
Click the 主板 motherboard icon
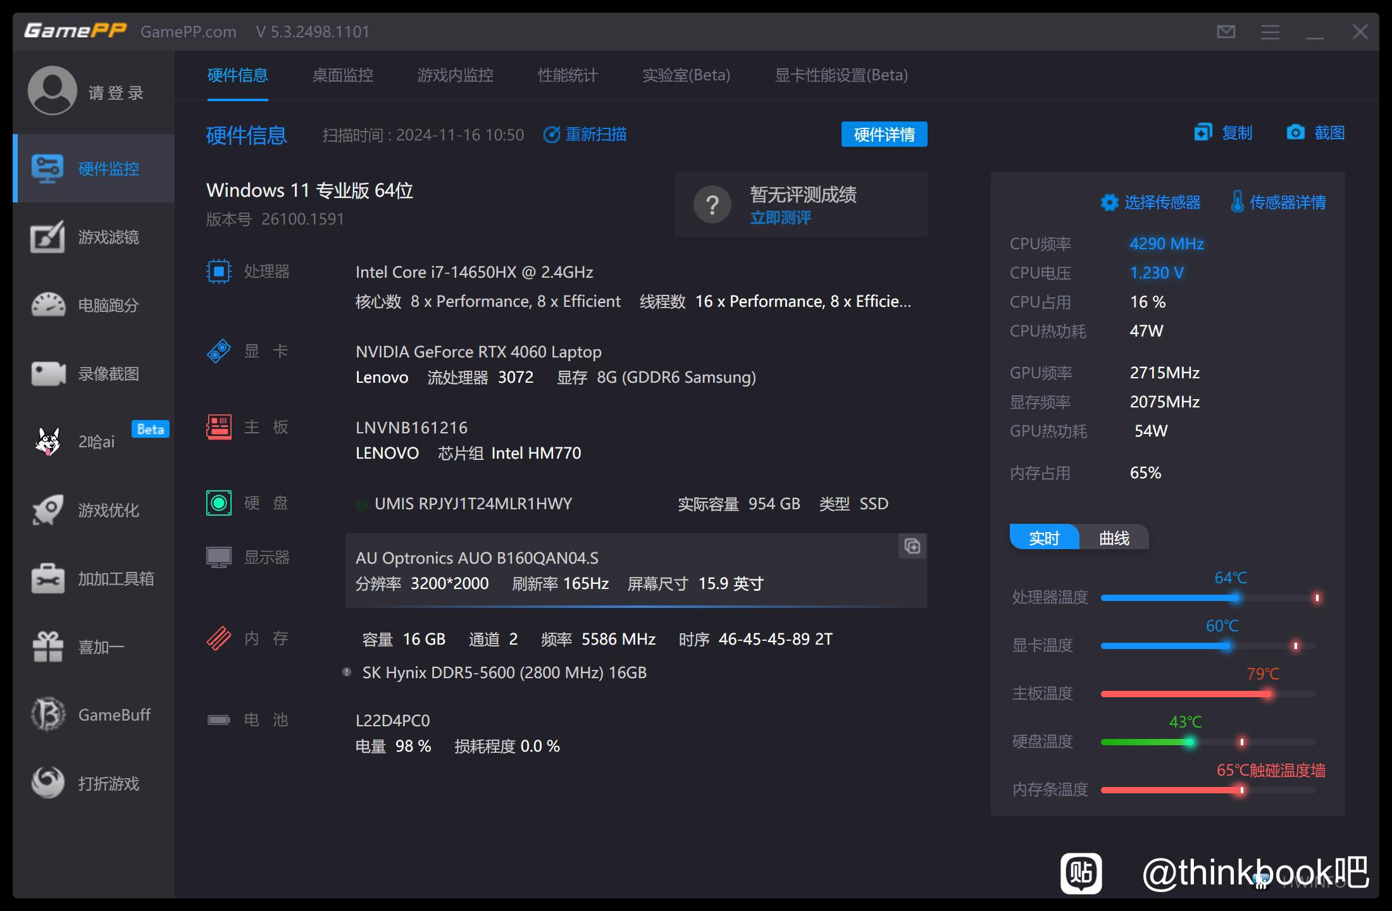pyautogui.click(x=219, y=427)
